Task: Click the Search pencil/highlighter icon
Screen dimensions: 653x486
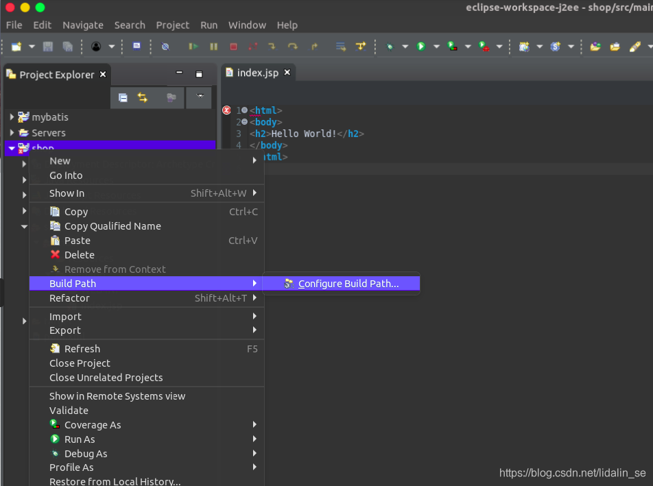Action: click(x=634, y=46)
